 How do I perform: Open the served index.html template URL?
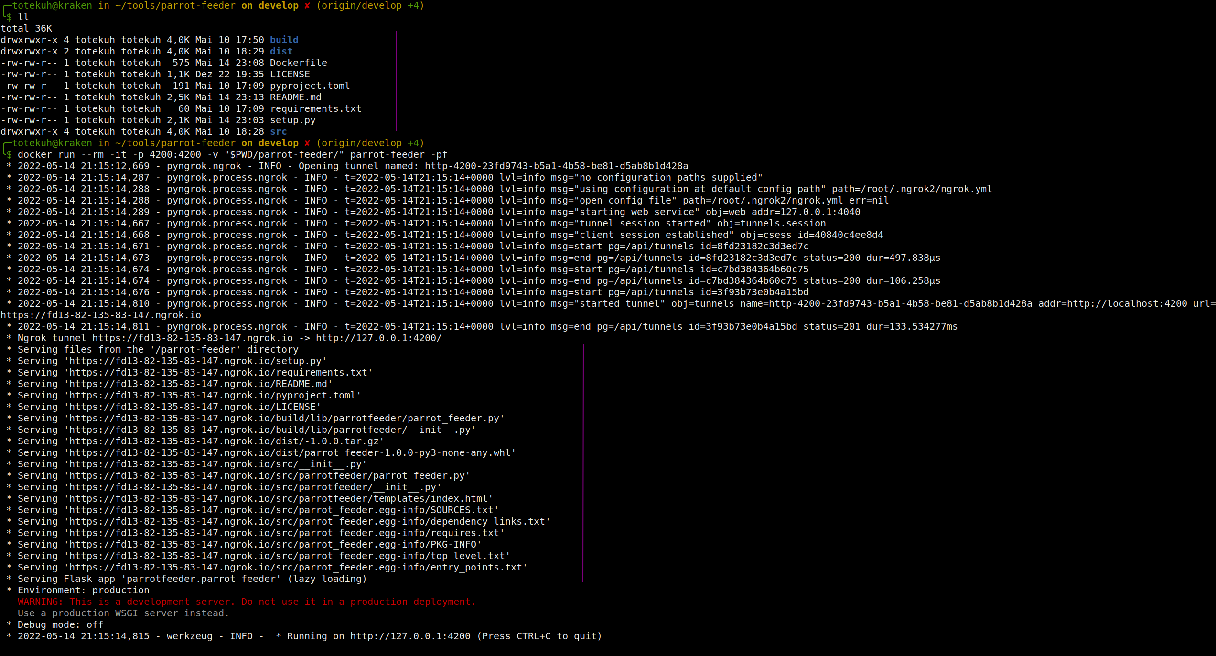coord(279,499)
